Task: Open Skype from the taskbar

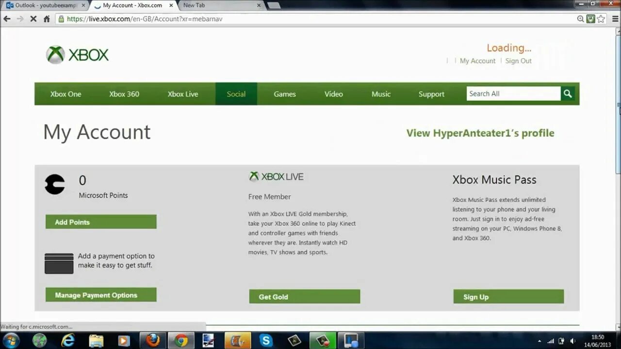Action: click(266, 341)
